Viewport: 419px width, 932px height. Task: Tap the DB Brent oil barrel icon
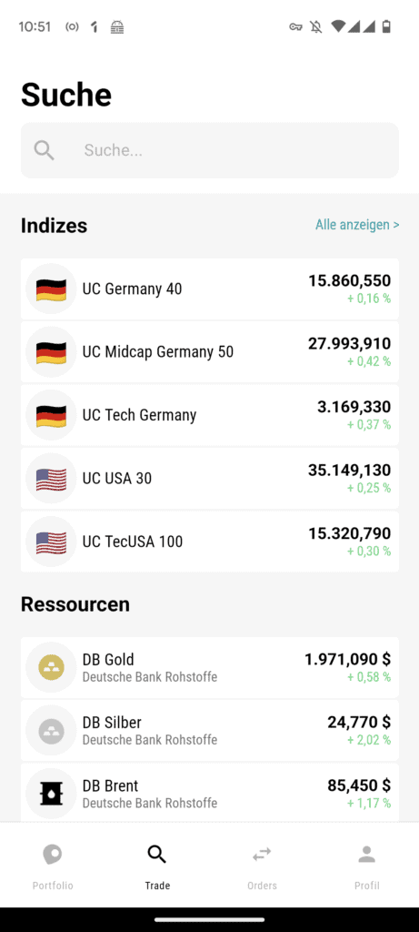(x=51, y=794)
